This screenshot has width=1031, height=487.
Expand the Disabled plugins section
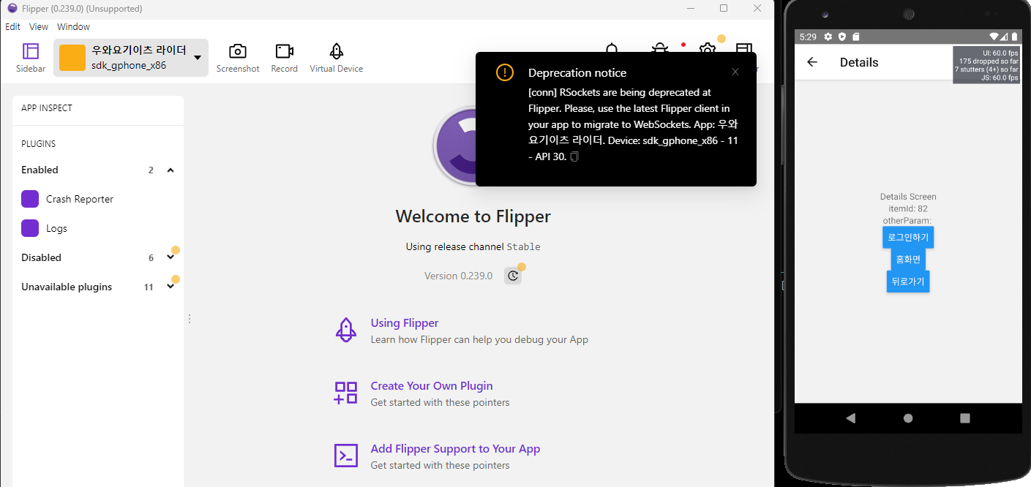pyautogui.click(x=170, y=257)
